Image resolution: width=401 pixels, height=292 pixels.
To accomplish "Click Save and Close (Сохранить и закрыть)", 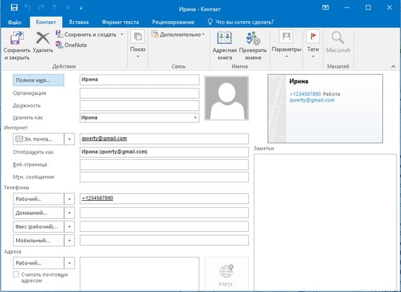I will [17, 46].
